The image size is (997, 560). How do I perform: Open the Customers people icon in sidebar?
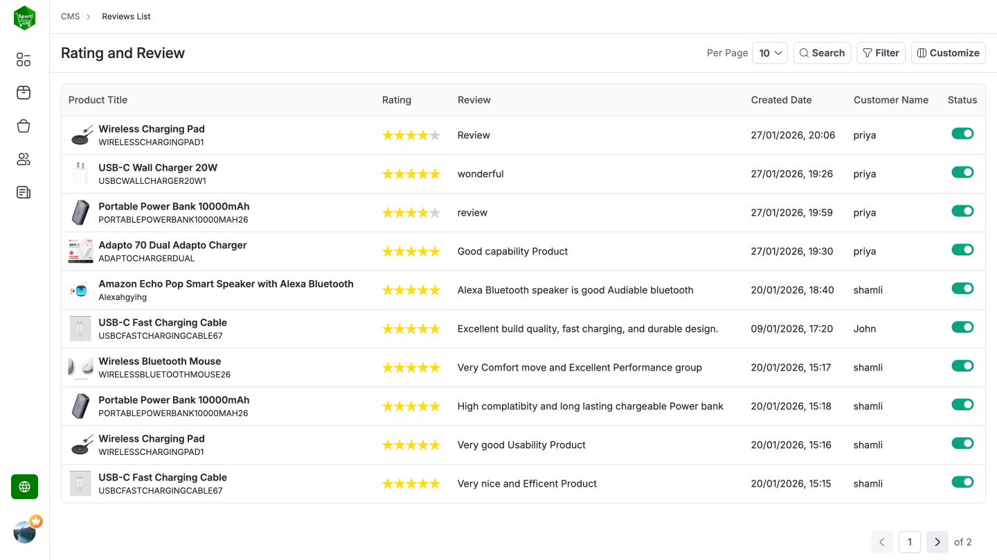pos(23,159)
